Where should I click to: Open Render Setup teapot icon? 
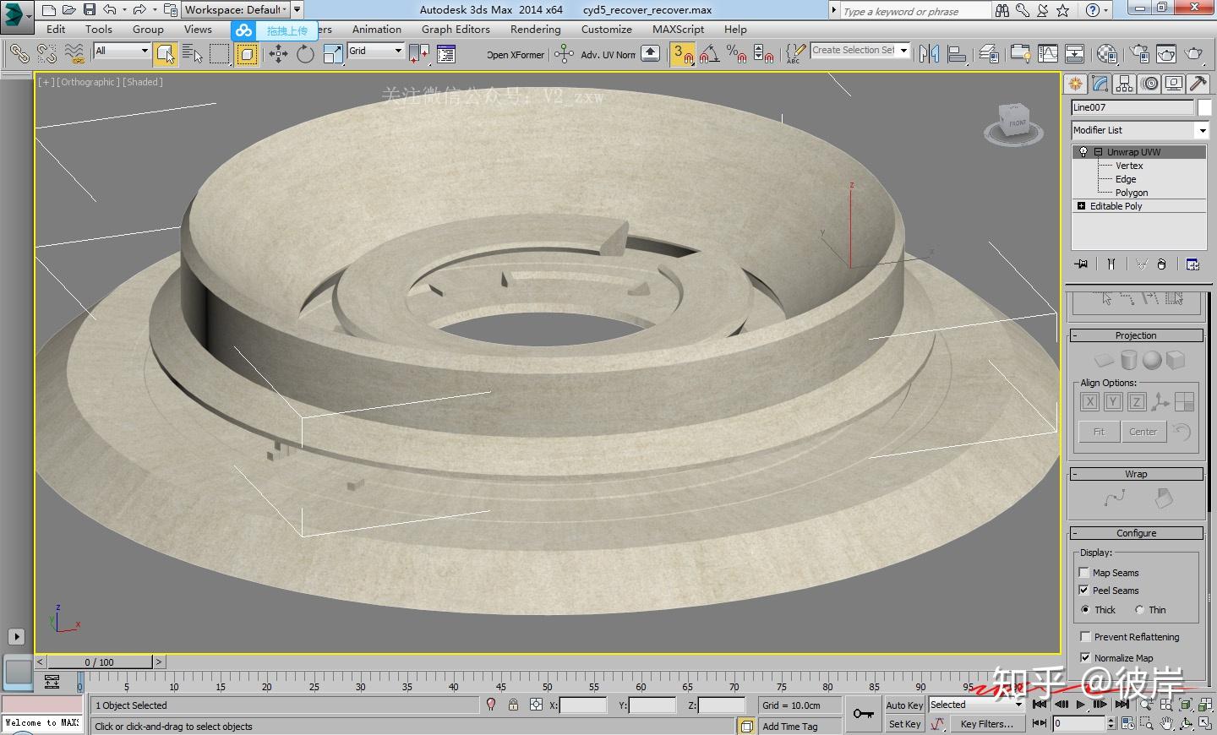tap(1139, 54)
